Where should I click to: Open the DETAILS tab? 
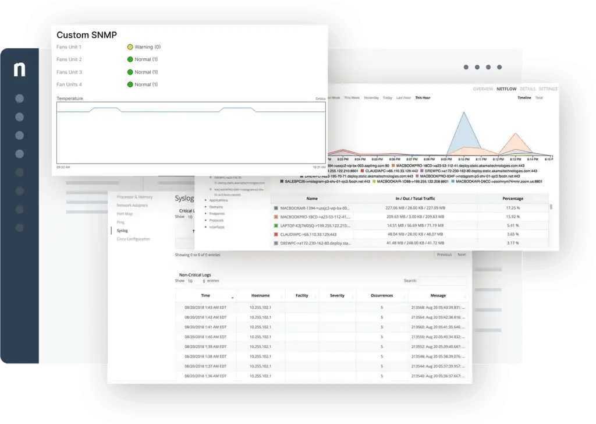tap(527, 89)
